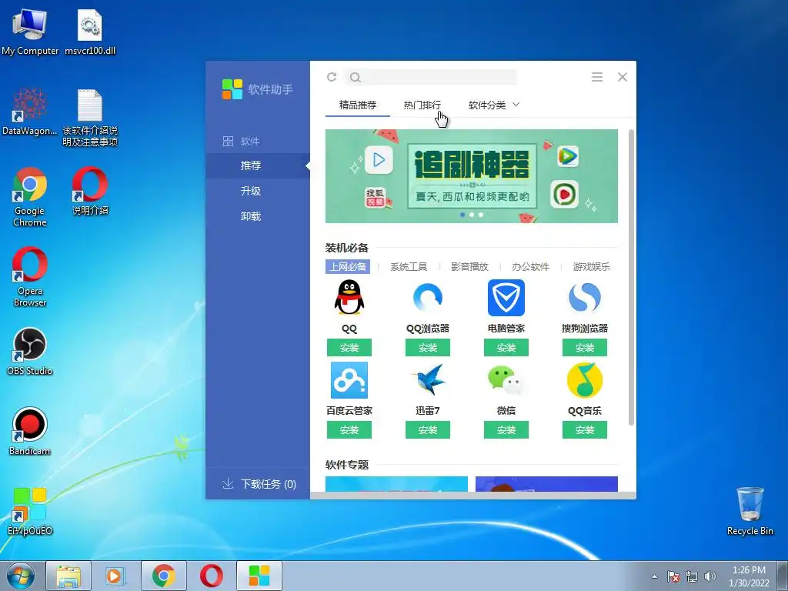Select the Opera Browser desktop shortcut
The image size is (788, 591).
(x=30, y=277)
